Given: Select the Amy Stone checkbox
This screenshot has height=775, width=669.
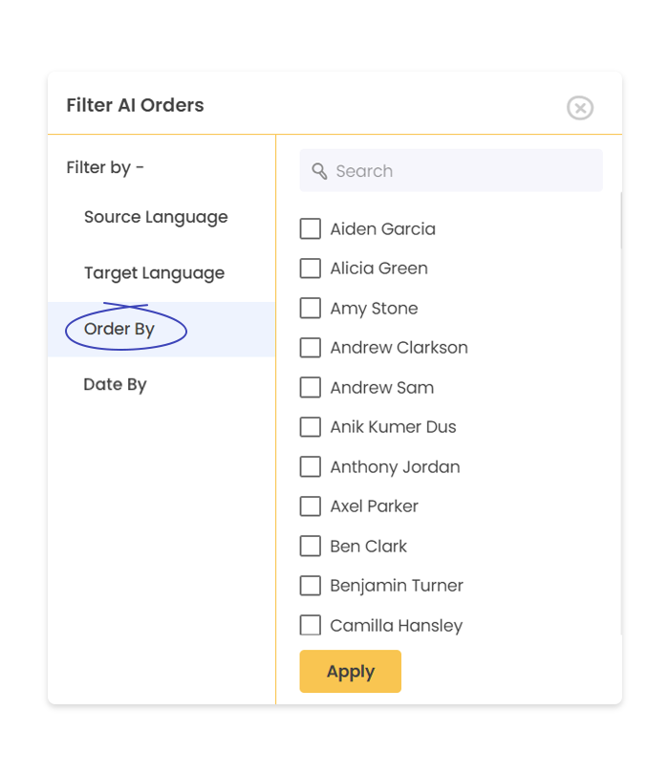Looking at the screenshot, I should (310, 308).
